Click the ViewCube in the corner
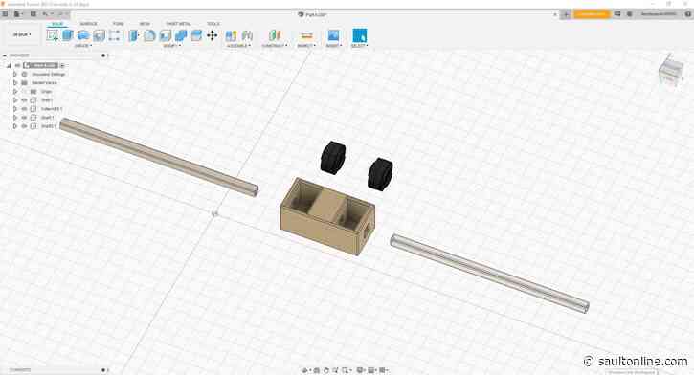 [671, 71]
